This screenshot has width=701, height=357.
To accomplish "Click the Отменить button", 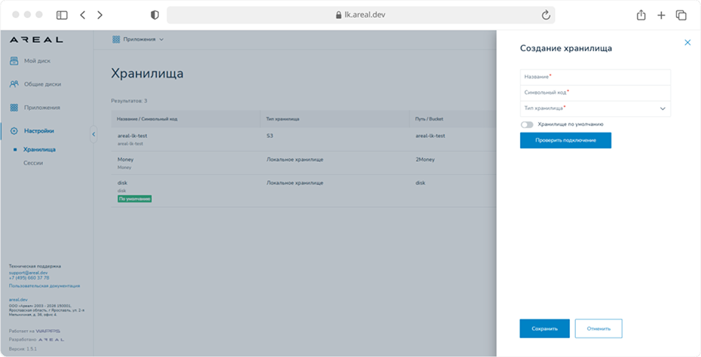I will (x=598, y=328).
